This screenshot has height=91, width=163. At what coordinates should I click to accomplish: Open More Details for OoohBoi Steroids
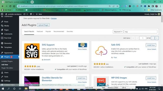(82, 82)
